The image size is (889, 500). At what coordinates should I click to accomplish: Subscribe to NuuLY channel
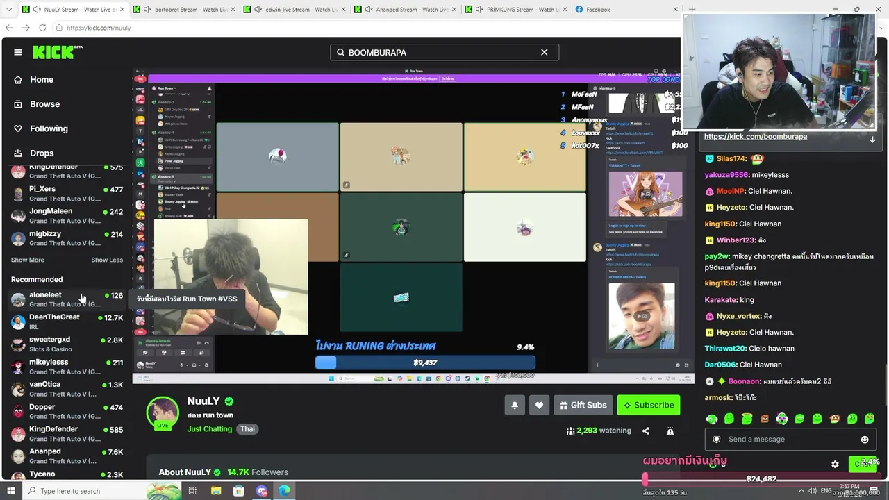pos(649,406)
